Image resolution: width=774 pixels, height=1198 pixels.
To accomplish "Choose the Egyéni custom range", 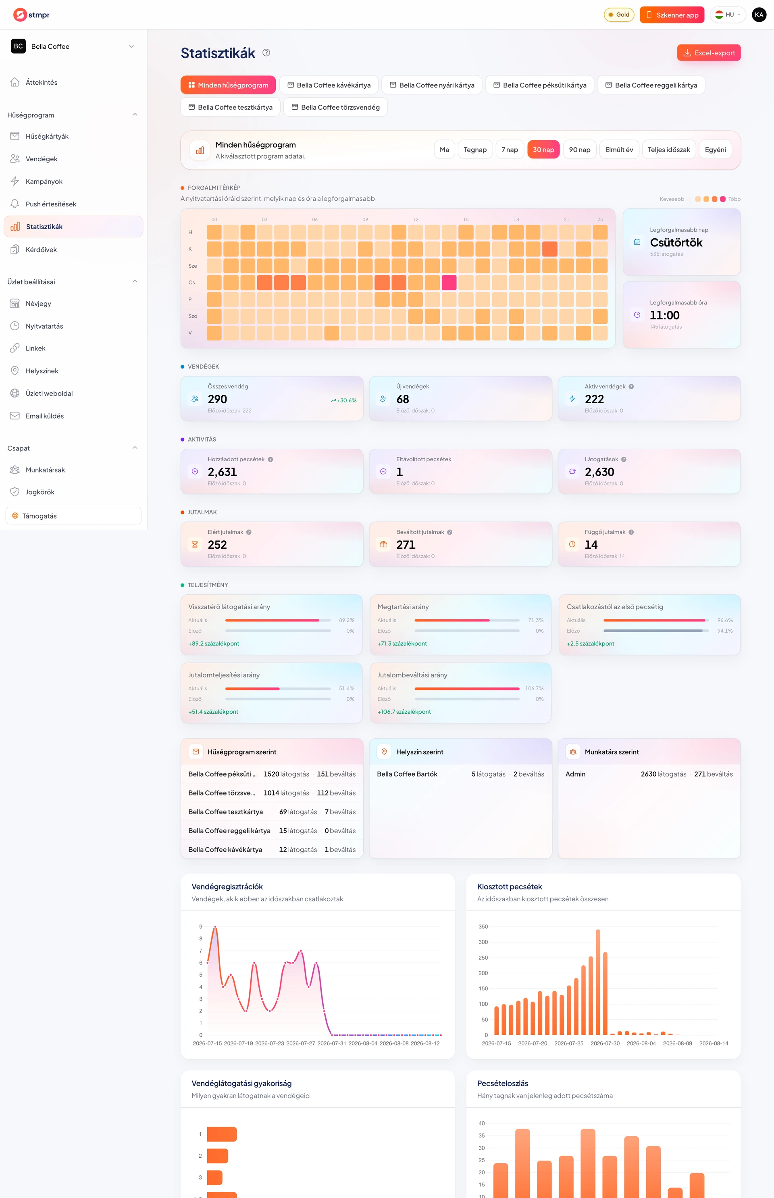I will 715,150.
